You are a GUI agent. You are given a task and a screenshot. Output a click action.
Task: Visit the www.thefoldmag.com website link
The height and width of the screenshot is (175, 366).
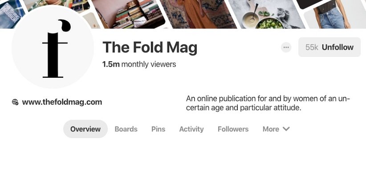62,102
